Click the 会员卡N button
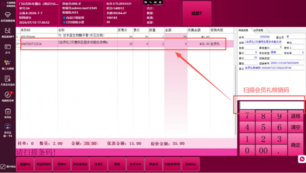The image size is (306, 173). [x=135, y=164]
